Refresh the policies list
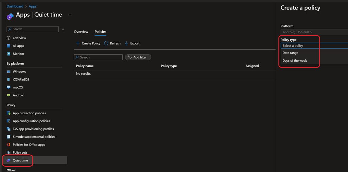This screenshot has height=172, width=348. pyautogui.click(x=112, y=43)
